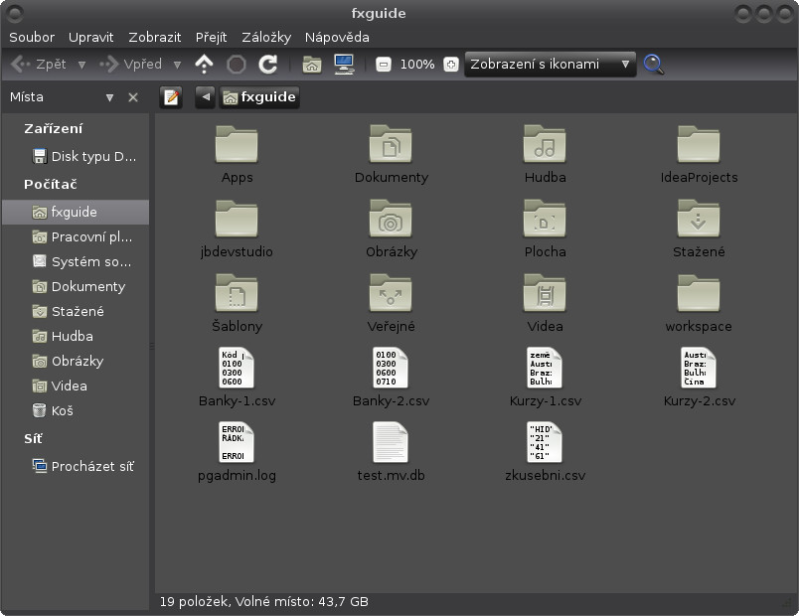The height and width of the screenshot is (616, 799).
Task: Open the Zpět history dropdown arrow
Action: pos(81,65)
